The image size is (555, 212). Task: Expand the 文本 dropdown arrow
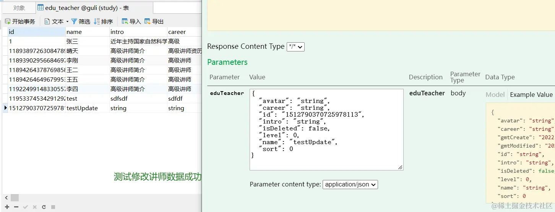[67, 22]
